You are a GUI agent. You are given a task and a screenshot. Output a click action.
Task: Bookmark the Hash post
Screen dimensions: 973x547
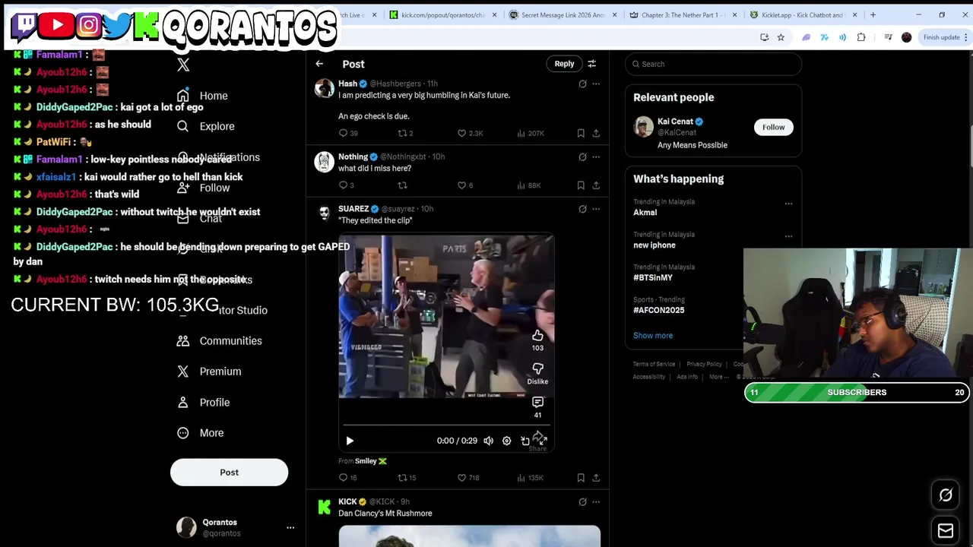(581, 133)
